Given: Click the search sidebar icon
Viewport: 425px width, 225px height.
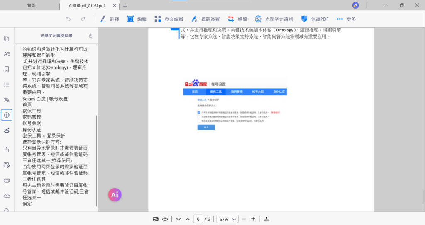Looking at the screenshot, I should click(x=7, y=210).
